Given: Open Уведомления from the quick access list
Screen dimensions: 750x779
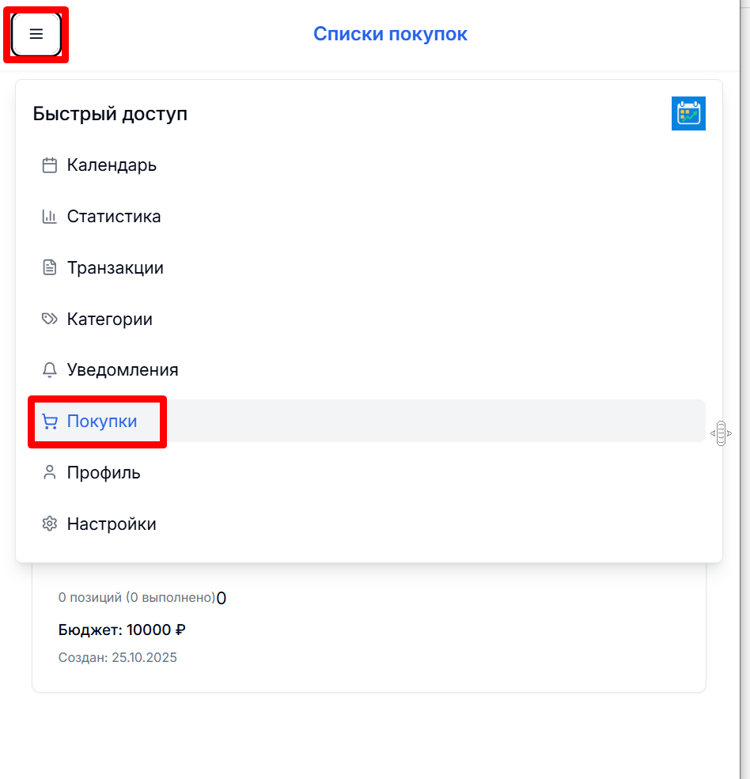Looking at the screenshot, I should [123, 369].
